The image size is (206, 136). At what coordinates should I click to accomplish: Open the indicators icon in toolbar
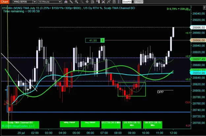pyautogui.click(x=103, y=2)
